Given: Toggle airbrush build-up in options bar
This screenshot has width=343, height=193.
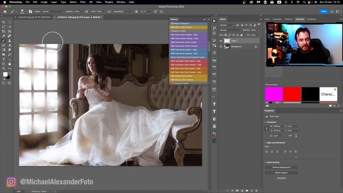Looking at the screenshot, I should 109,11.
